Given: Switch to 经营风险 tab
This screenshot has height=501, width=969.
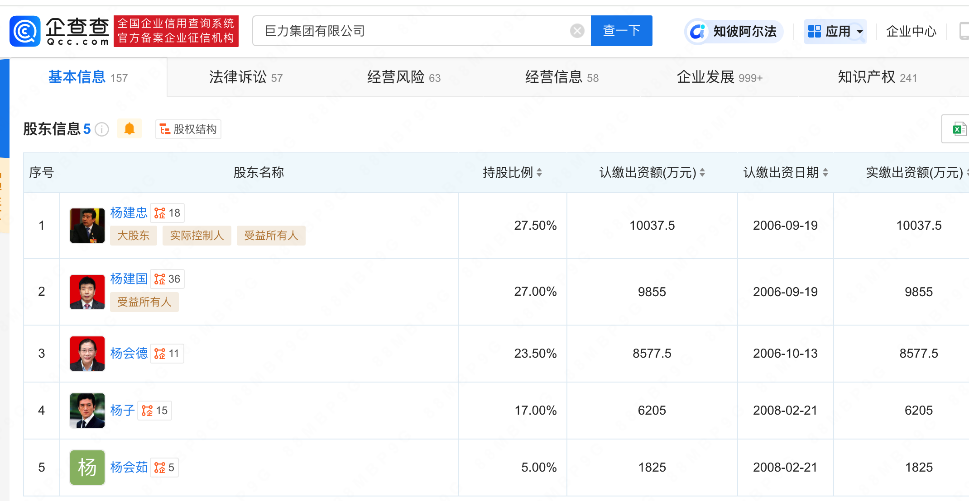Looking at the screenshot, I should coord(403,77).
